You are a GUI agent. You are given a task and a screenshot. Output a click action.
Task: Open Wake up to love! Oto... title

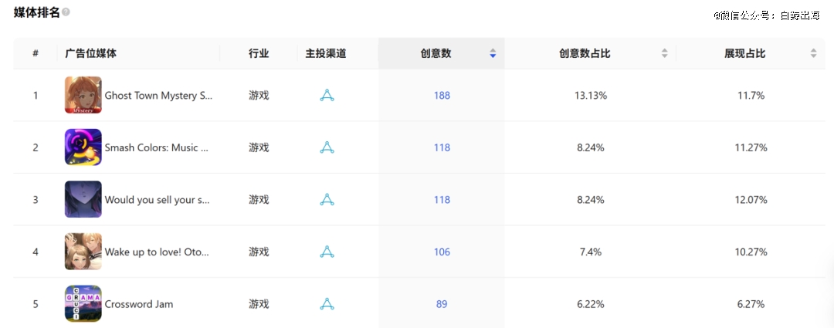coord(157,252)
